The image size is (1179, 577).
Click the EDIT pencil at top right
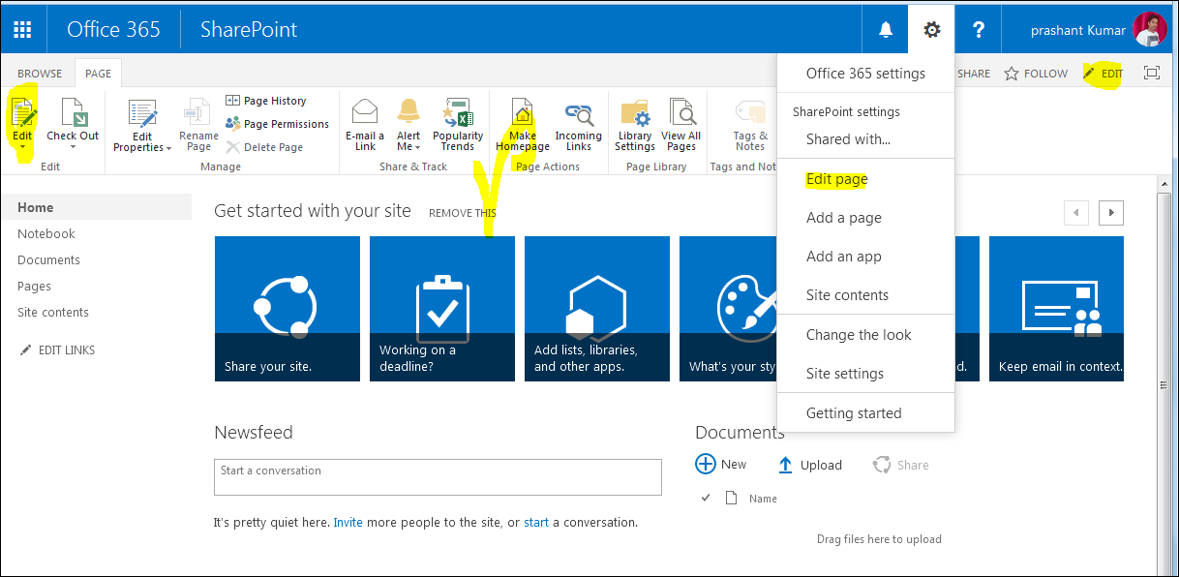click(1103, 74)
